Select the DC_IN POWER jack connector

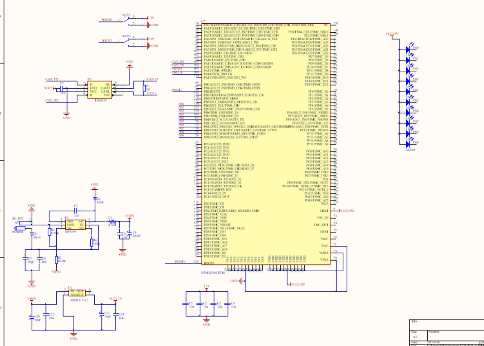22,225
